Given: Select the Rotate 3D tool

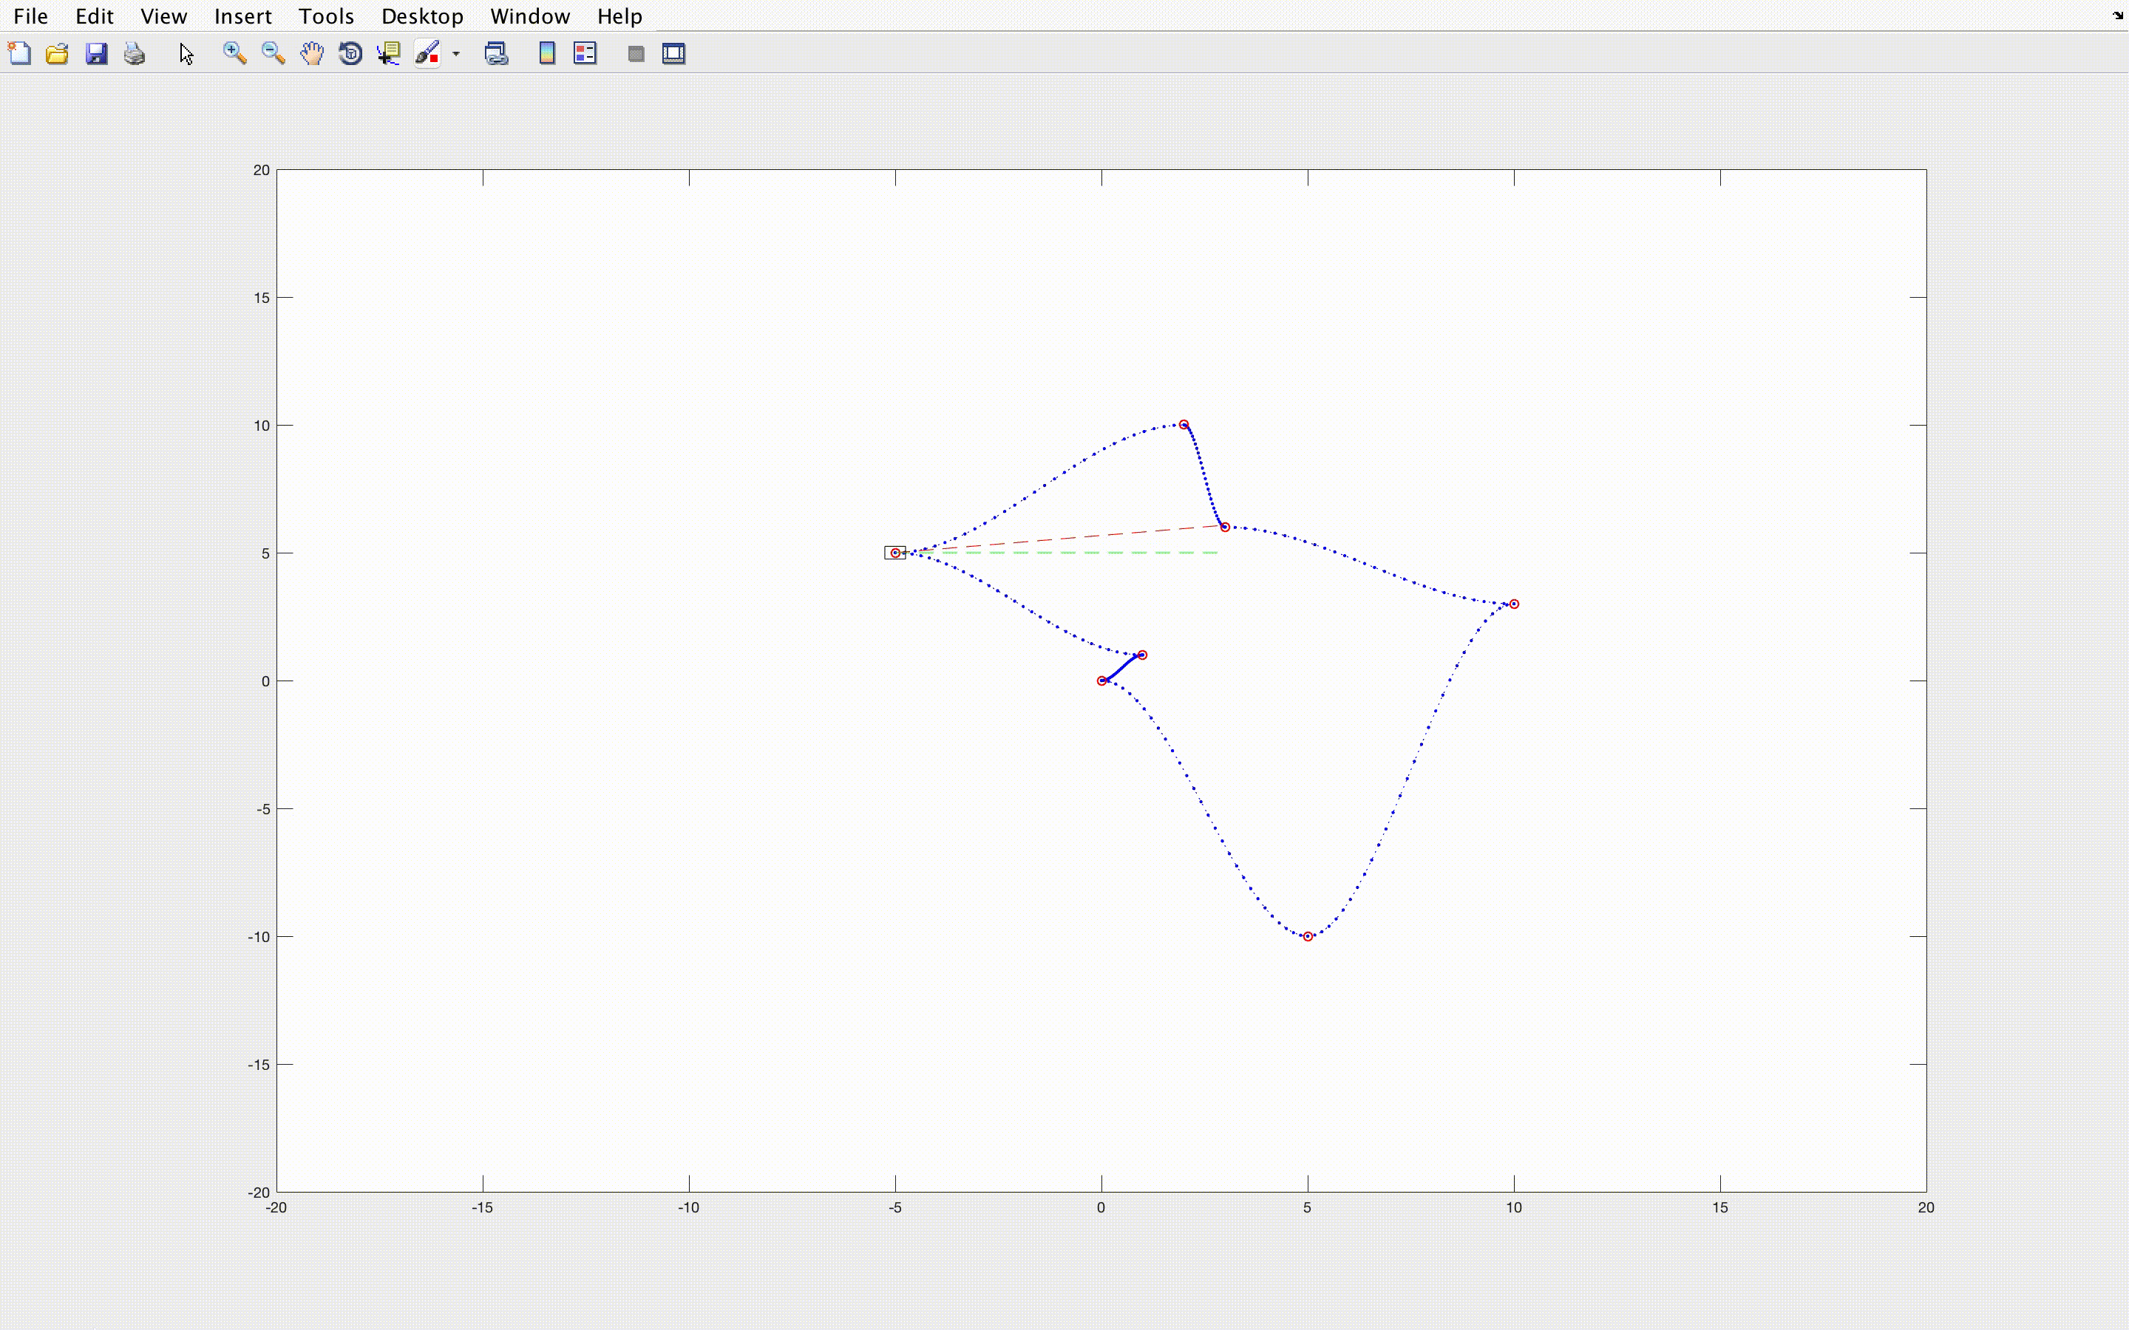Looking at the screenshot, I should click(x=350, y=54).
